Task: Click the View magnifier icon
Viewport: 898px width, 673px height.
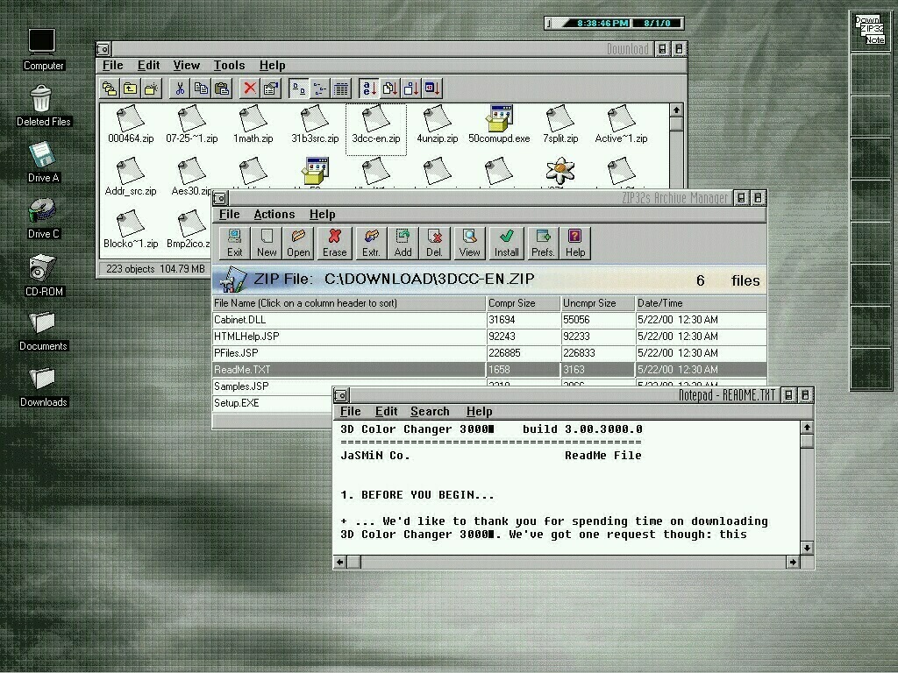Action: click(470, 243)
